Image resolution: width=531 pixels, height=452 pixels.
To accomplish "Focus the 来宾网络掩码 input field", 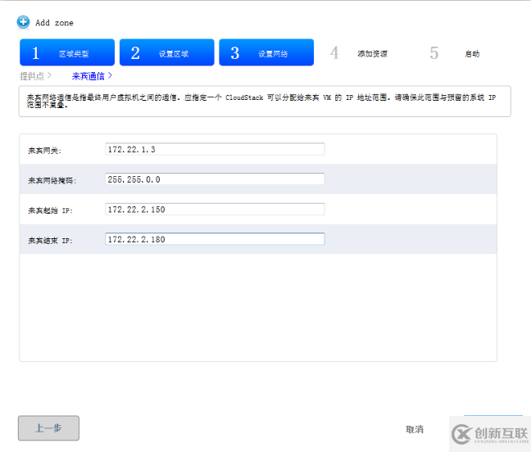I will click(x=215, y=179).
